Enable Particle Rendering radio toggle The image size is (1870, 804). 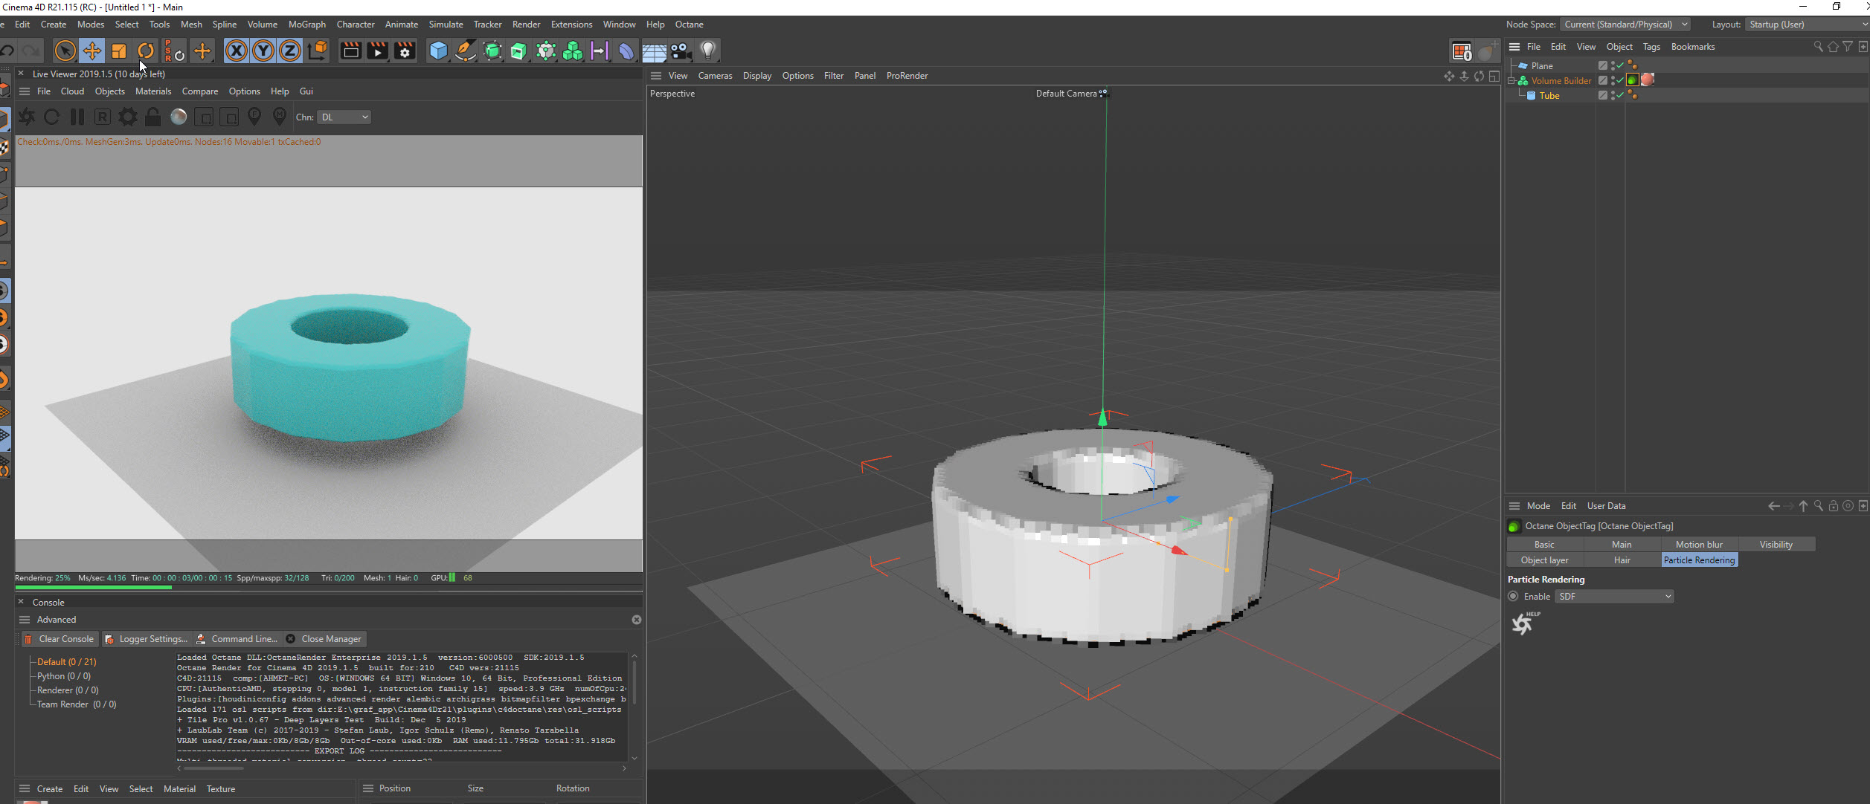click(x=1513, y=596)
